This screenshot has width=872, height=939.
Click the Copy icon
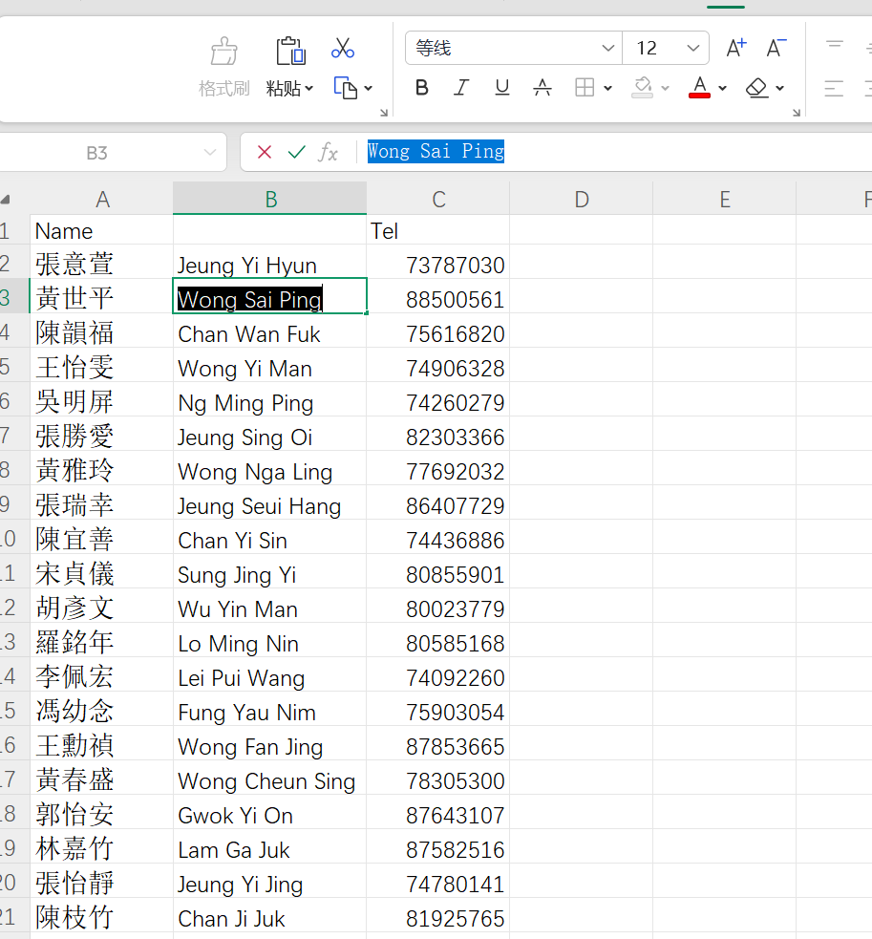346,88
